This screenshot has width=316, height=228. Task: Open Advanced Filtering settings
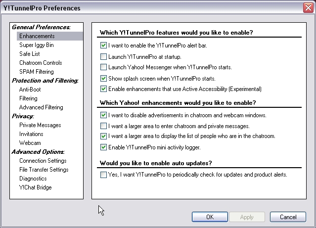pyautogui.click(x=41, y=107)
